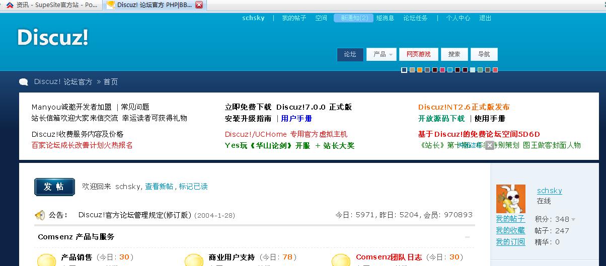Close the floating overlay with the gray X

coord(490,145)
